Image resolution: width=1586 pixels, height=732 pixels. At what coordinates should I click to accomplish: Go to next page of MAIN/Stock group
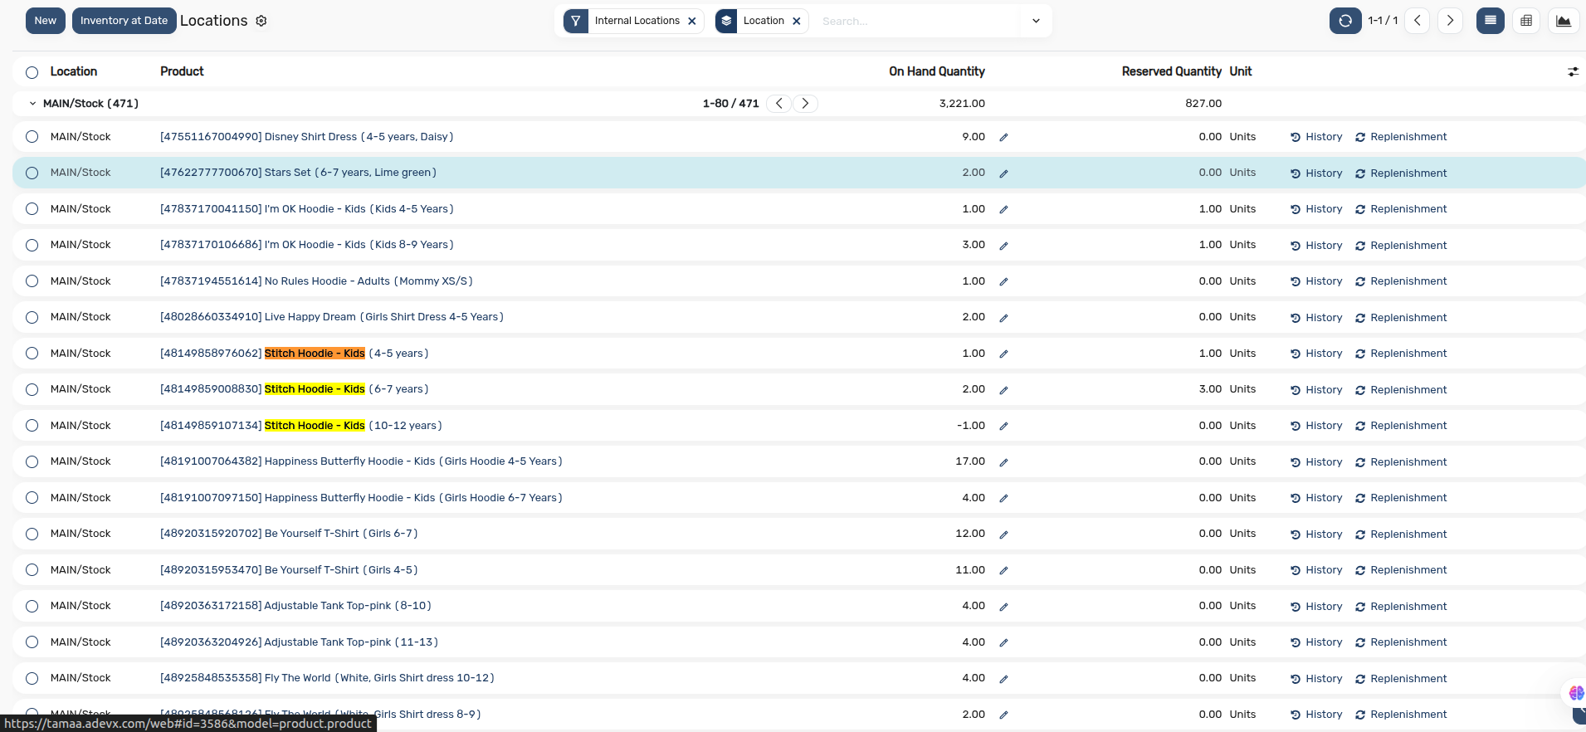[805, 104]
